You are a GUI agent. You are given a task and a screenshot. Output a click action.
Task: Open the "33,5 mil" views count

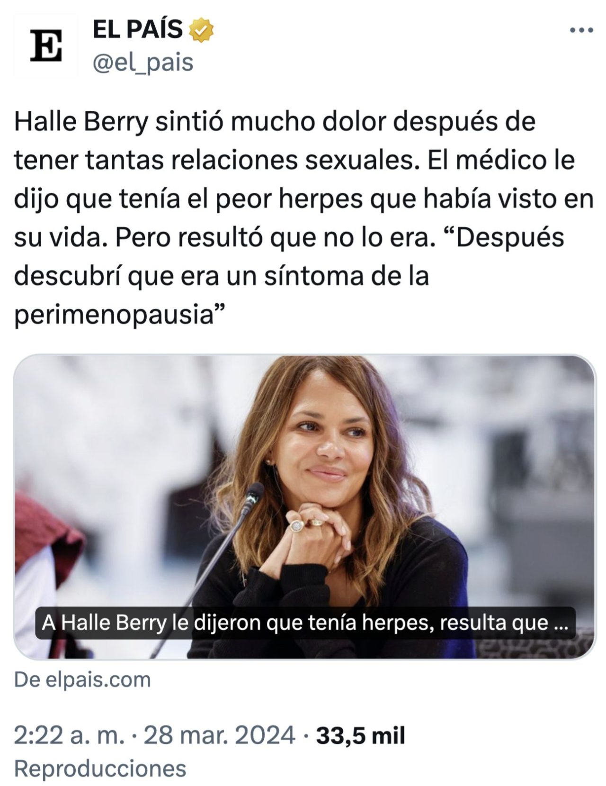tap(360, 736)
